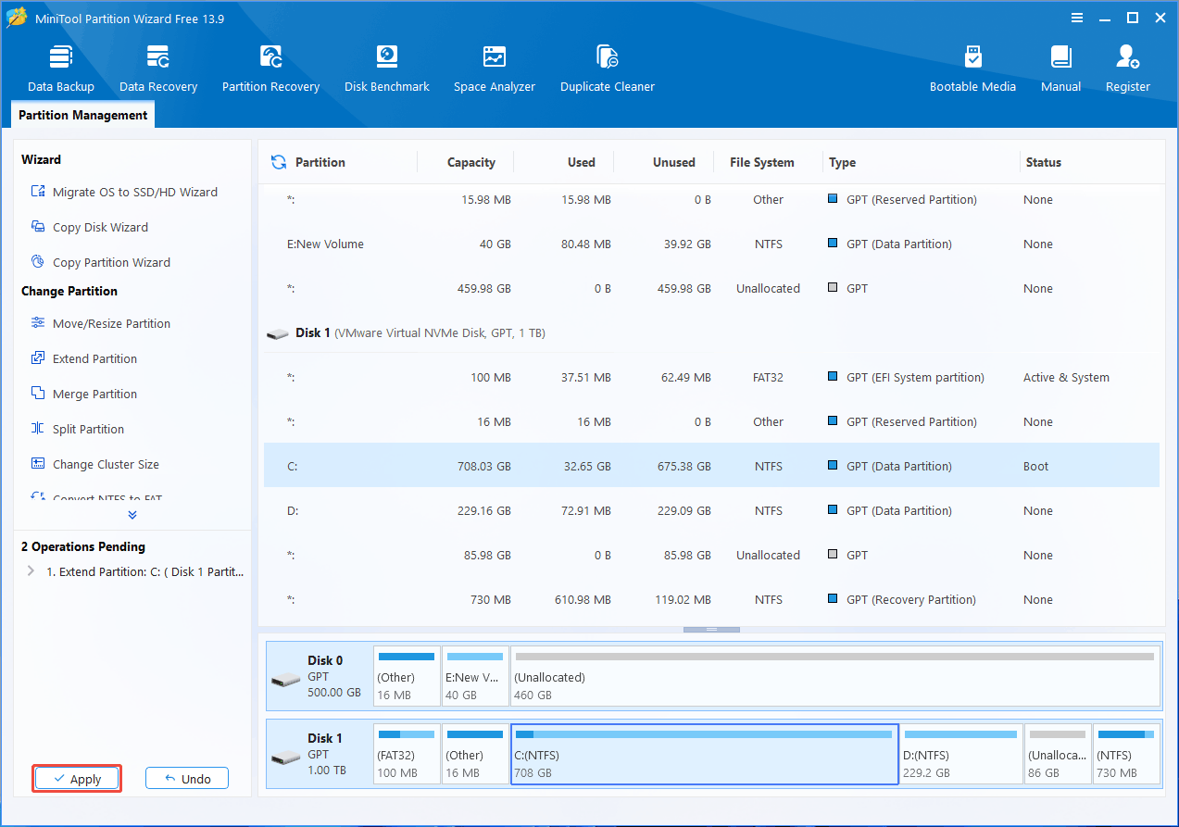Viewport: 1179px width, 827px height.
Task: Undo the last pending operation
Action: [187, 779]
